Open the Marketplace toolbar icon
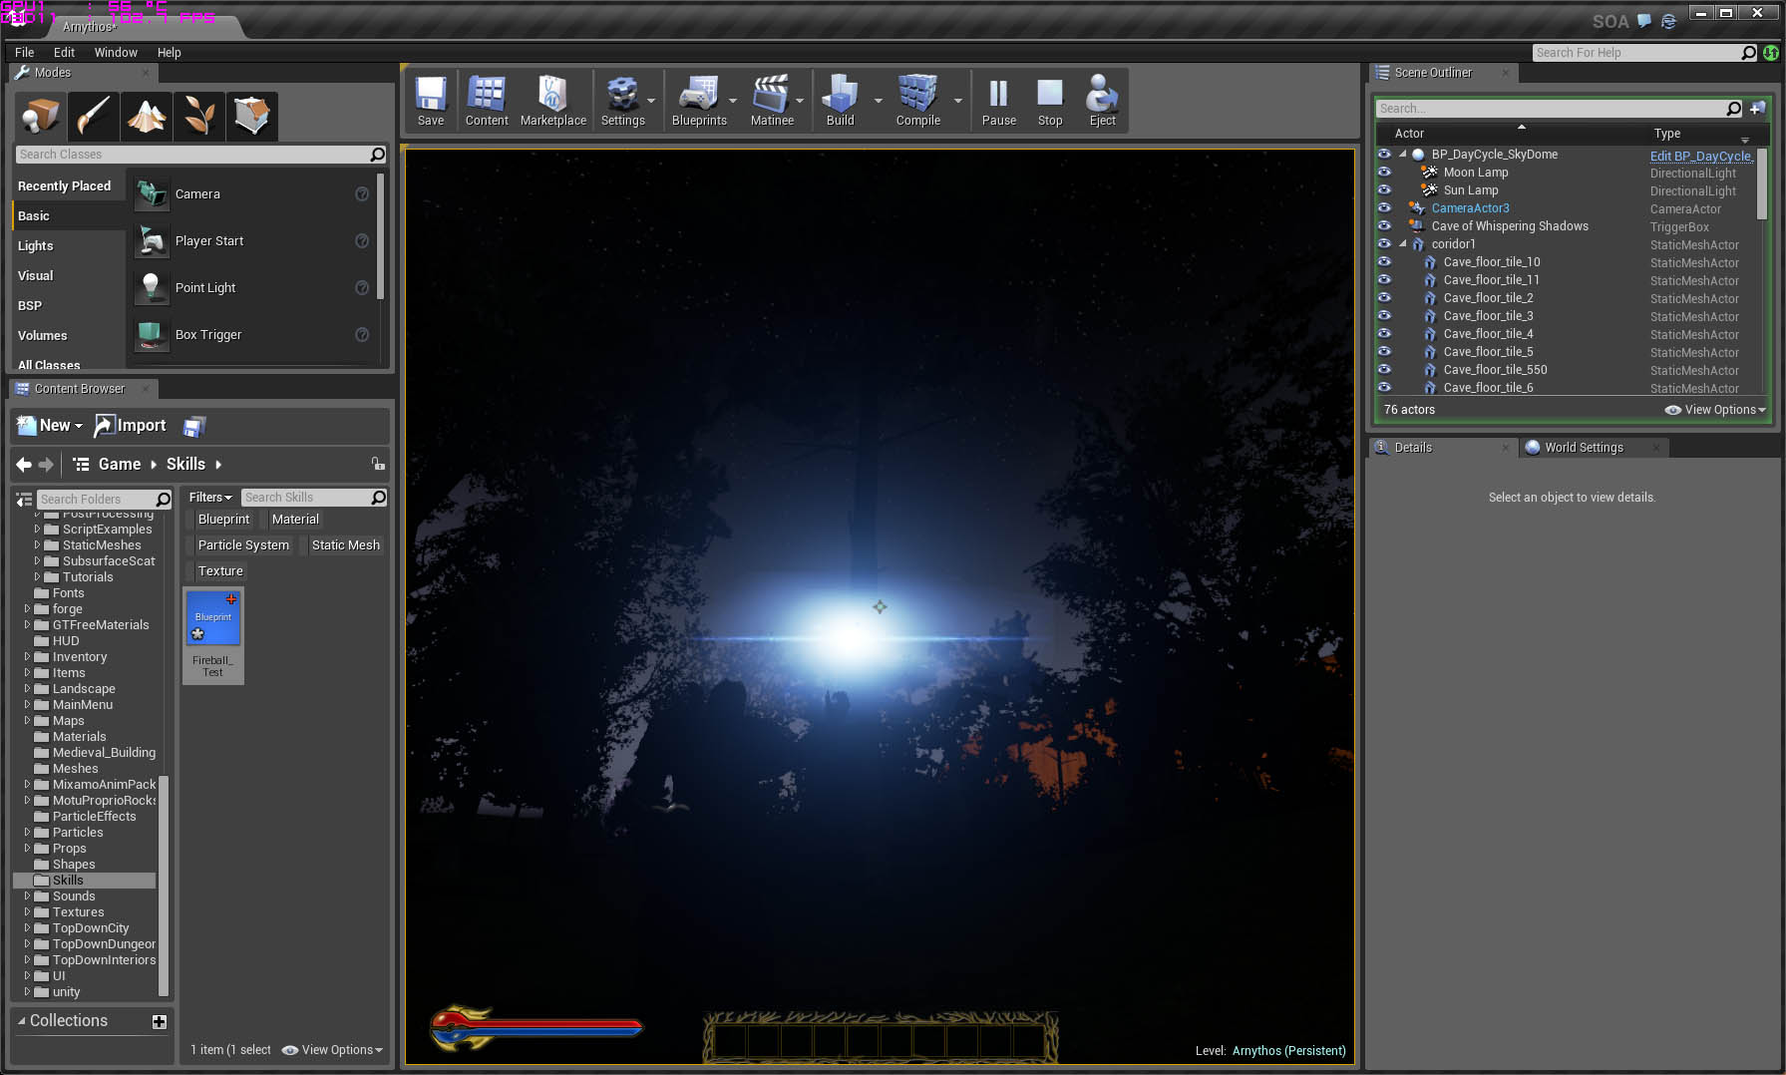This screenshot has height=1075, width=1786. [x=553, y=101]
